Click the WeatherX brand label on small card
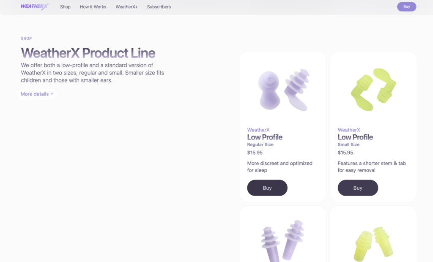This screenshot has width=433, height=262. coord(349,130)
